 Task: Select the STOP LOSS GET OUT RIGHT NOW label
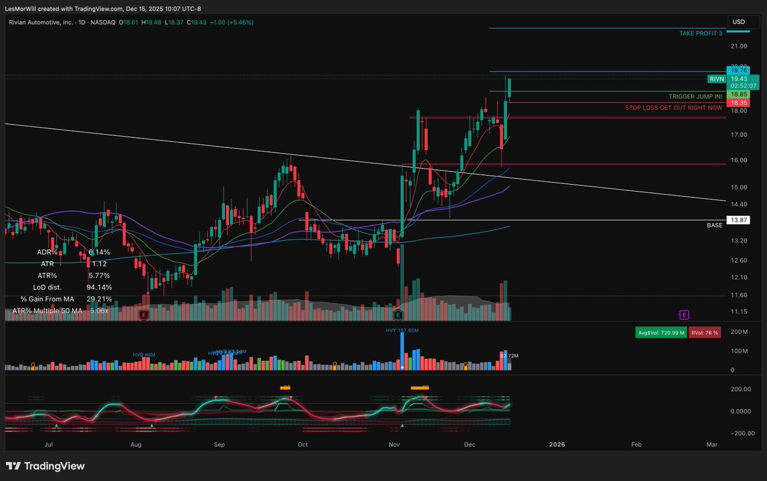pos(674,108)
